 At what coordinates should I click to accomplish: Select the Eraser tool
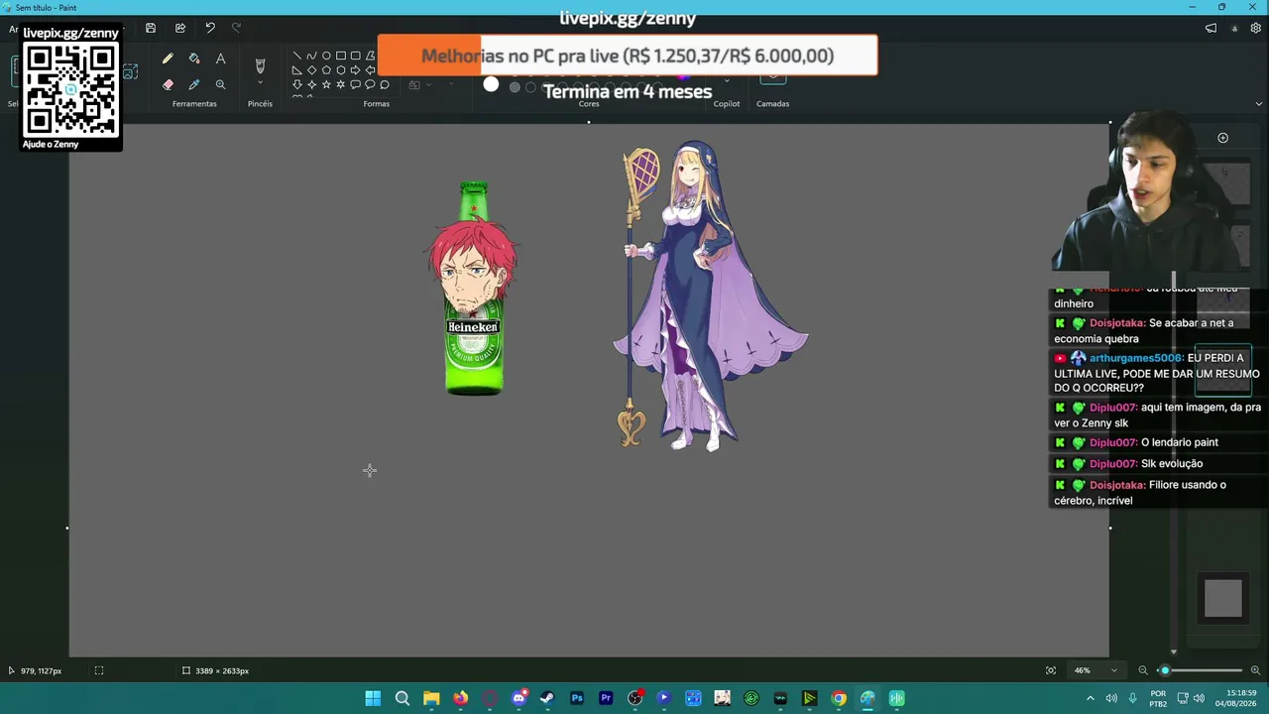pyautogui.click(x=168, y=85)
